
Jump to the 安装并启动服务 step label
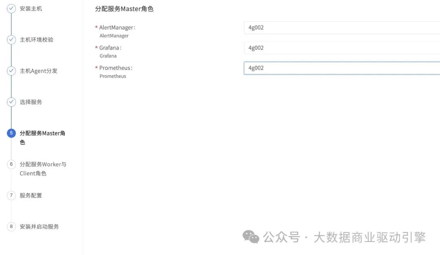[40, 227]
